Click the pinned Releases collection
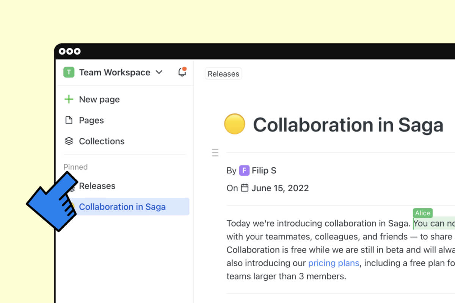Screen dimensions: 455x303 point(97,186)
